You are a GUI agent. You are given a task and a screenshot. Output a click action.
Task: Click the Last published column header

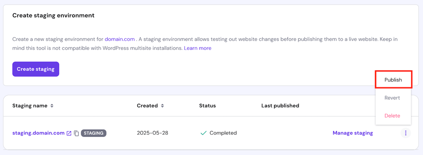280,106
